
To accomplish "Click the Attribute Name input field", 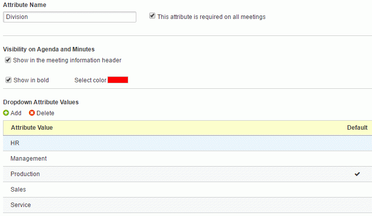I will coord(69,17).
